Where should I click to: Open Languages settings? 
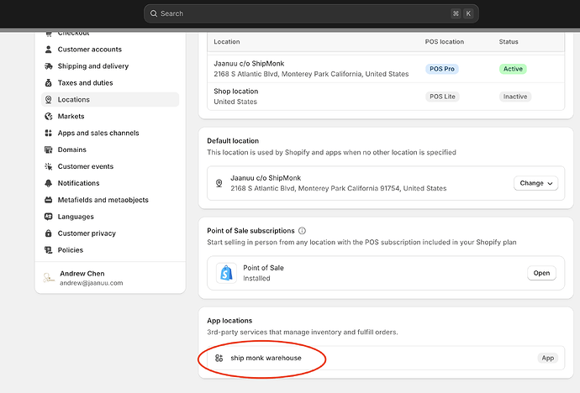tap(110, 217)
